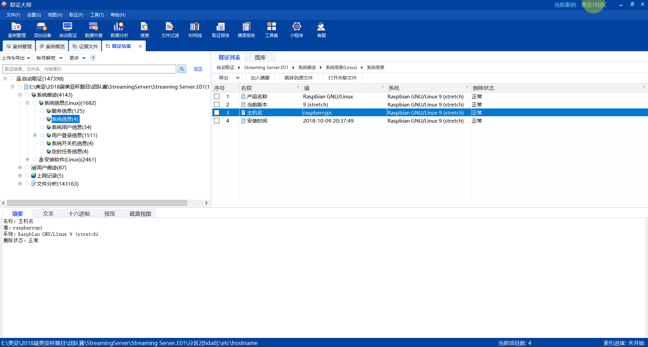
Task: Open 小程序 tool
Action: (296, 30)
